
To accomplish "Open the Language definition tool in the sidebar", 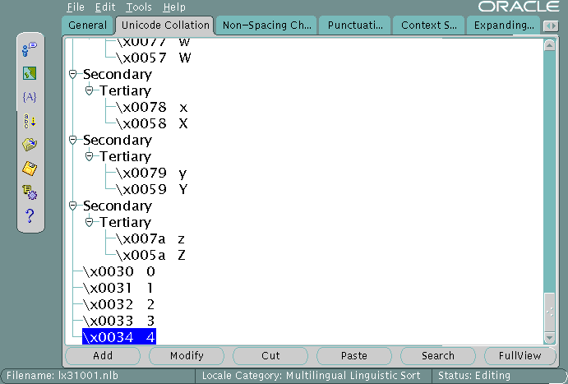I will 30,49.
